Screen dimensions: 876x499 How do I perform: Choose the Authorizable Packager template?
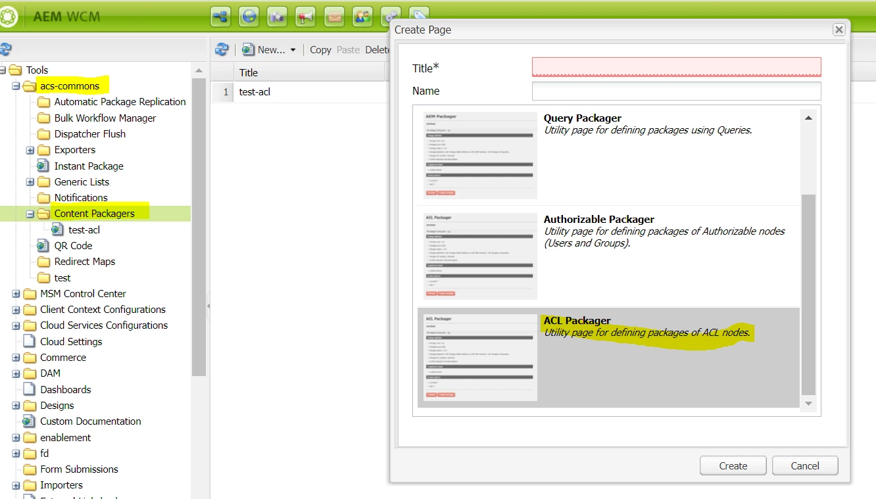click(x=608, y=256)
